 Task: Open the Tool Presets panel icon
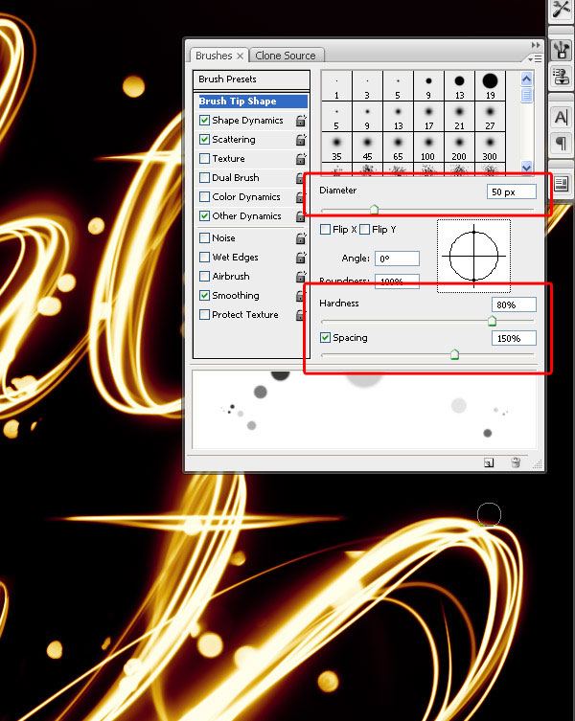(562, 9)
